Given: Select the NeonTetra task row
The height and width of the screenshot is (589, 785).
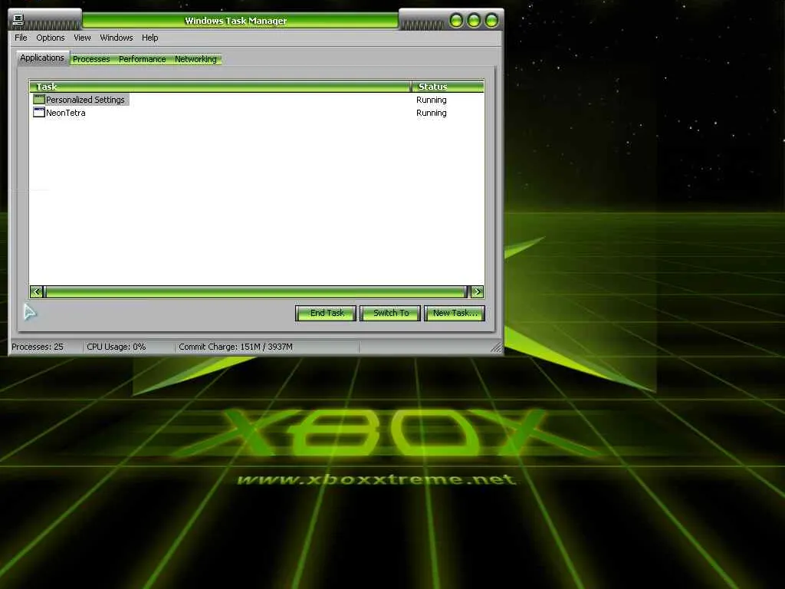Looking at the screenshot, I should tap(257, 113).
